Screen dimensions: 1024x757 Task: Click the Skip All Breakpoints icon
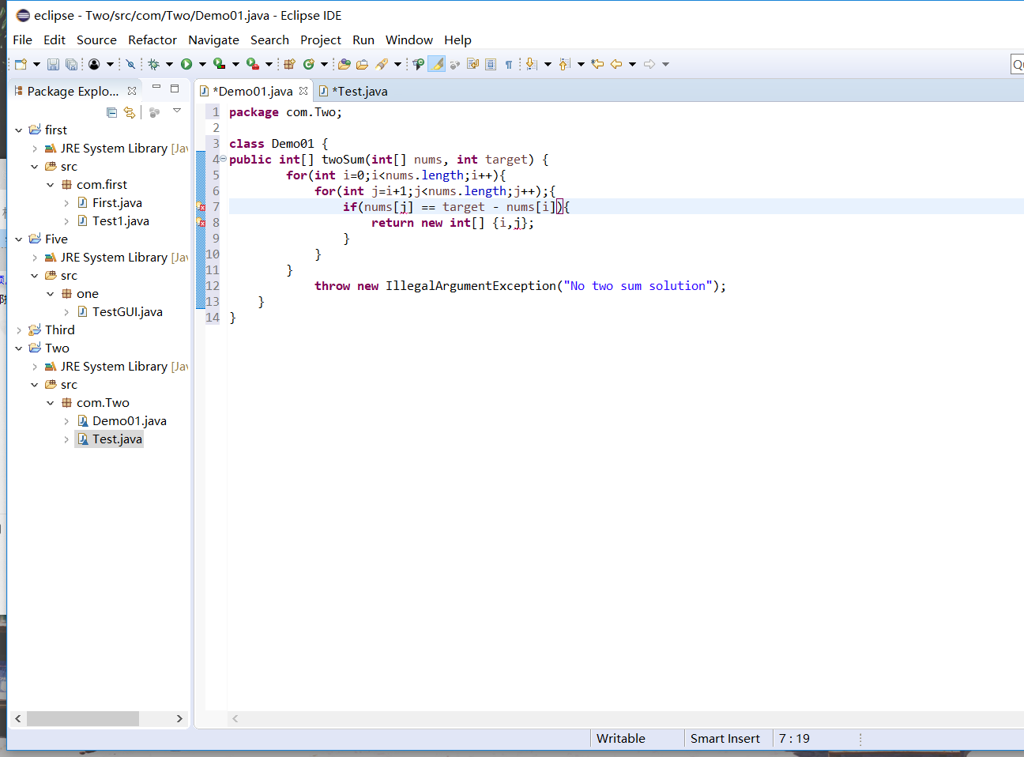(130, 64)
